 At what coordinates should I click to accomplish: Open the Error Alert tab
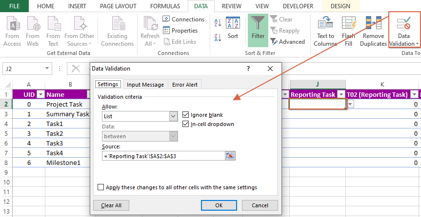click(x=185, y=85)
